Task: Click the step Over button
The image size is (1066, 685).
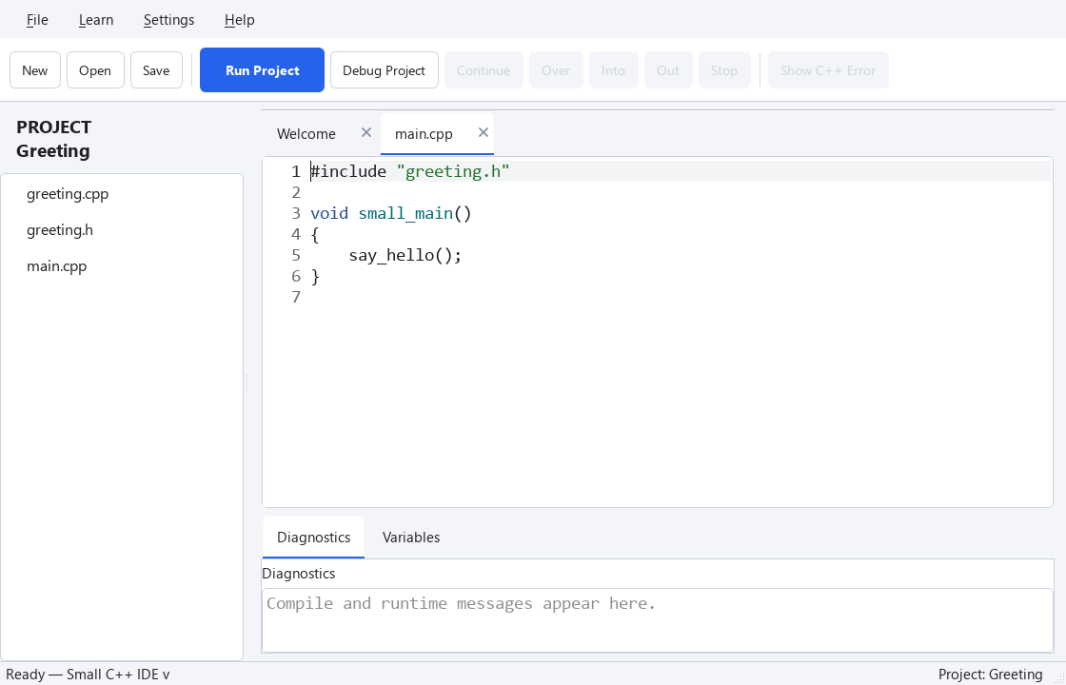Action: [556, 70]
